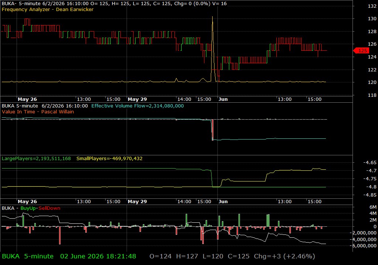The width and height of the screenshot is (378, 265).
Task: Click the BUKA 5-minute chart header line
Action: tap(114, 4)
